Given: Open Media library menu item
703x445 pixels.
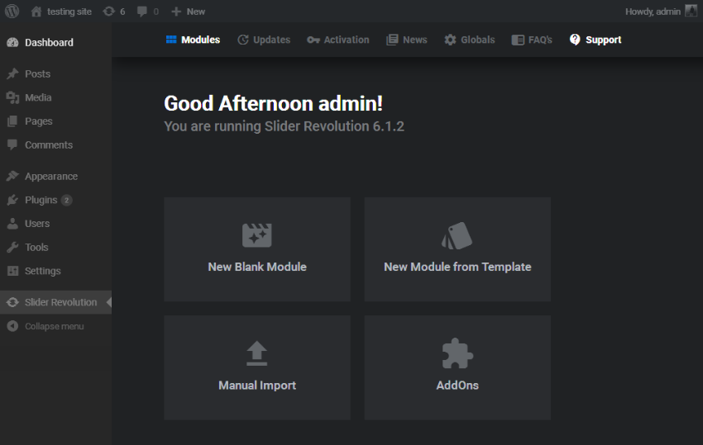Looking at the screenshot, I should click(38, 97).
